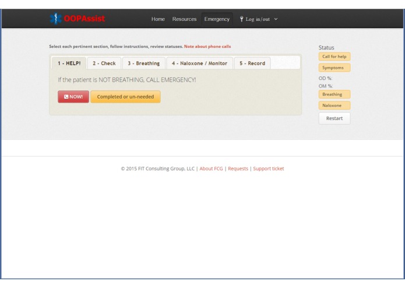Screen dimensions: 405x288
Task: Switch to the 2 - Check tab
Action: click(x=104, y=64)
